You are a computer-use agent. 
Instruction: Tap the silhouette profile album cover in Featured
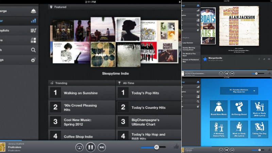pyautogui.click(x=128, y=29)
